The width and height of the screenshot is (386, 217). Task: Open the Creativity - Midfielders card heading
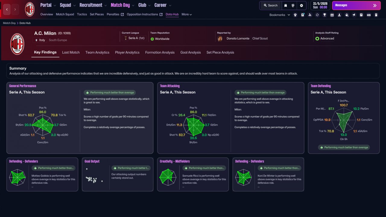pos(175,162)
